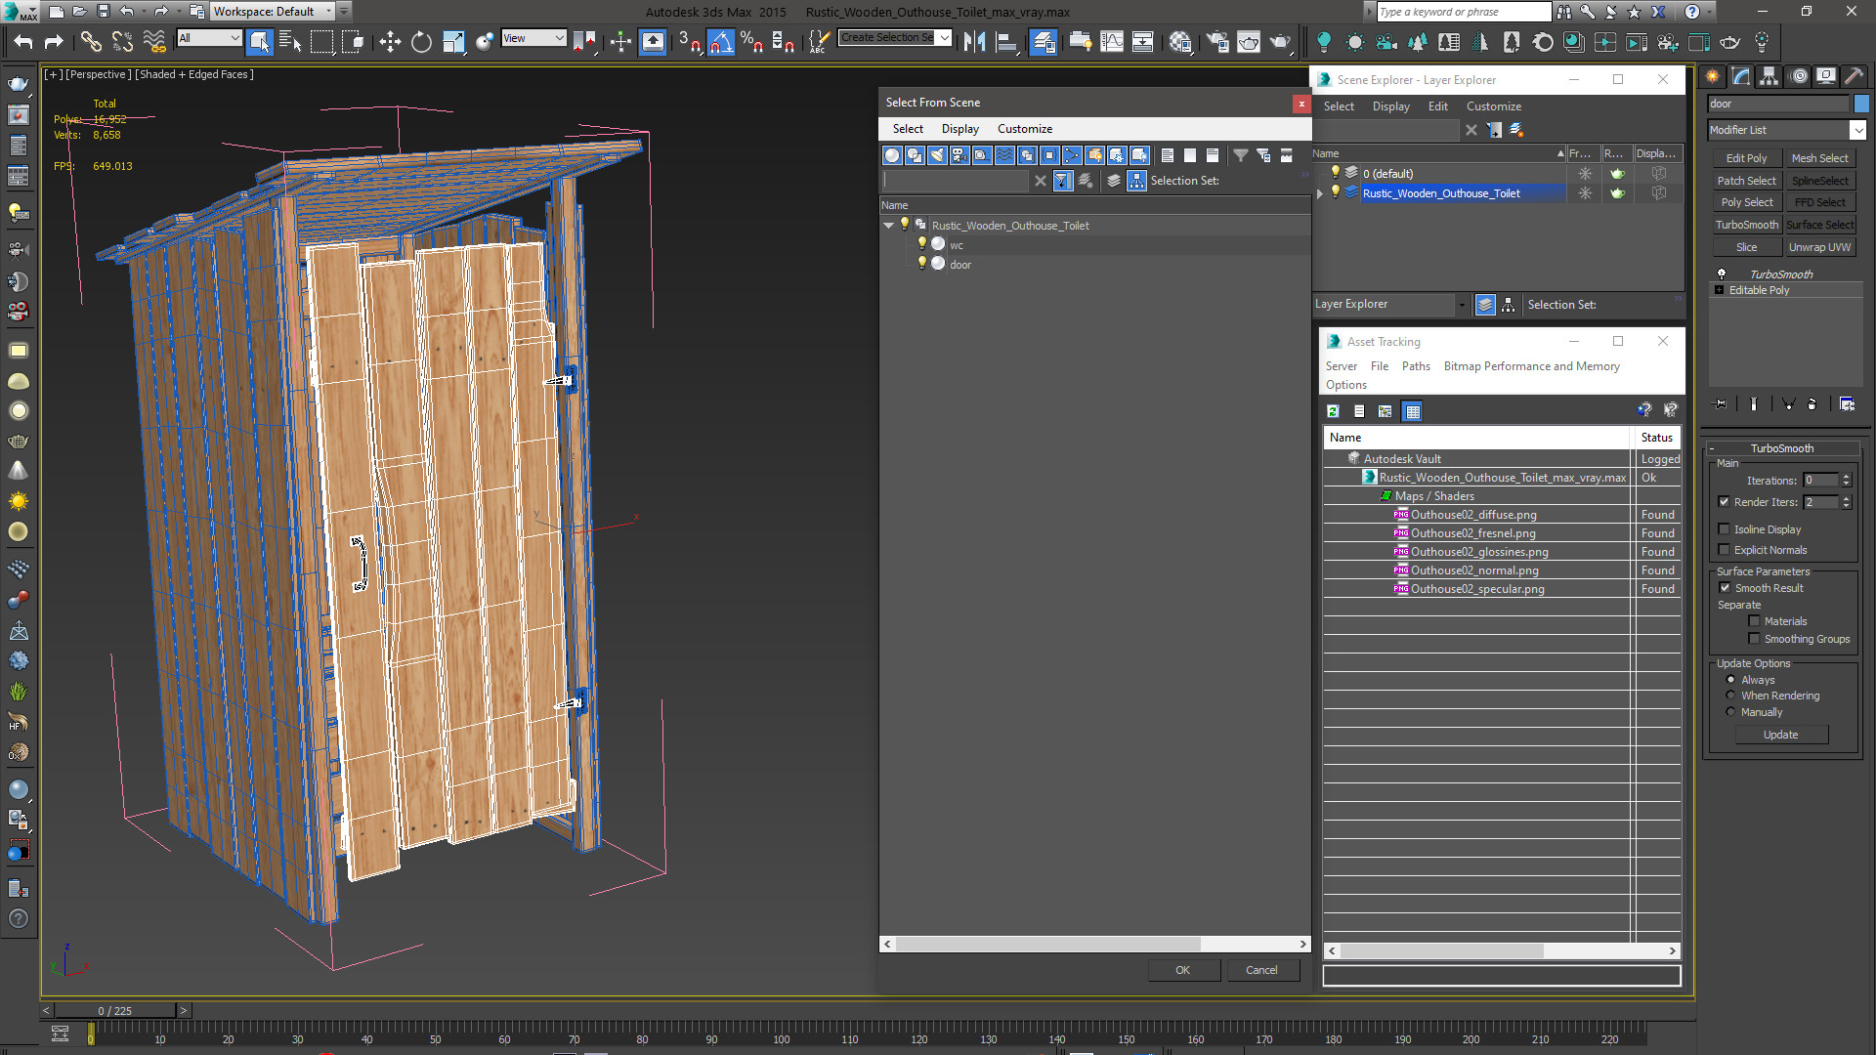Enable the Isoline Display checkbox
The image size is (1876, 1055).
tap(1725, 529)
